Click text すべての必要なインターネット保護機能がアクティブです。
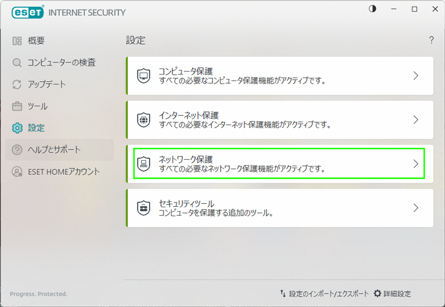The height and width of the screenshot is (307, 445). click(245, 125)
